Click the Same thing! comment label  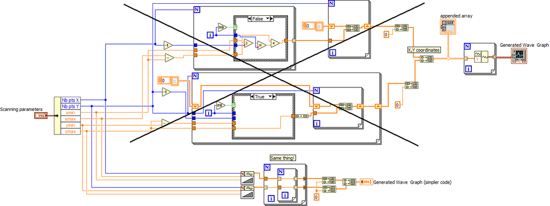coord(283,158)
